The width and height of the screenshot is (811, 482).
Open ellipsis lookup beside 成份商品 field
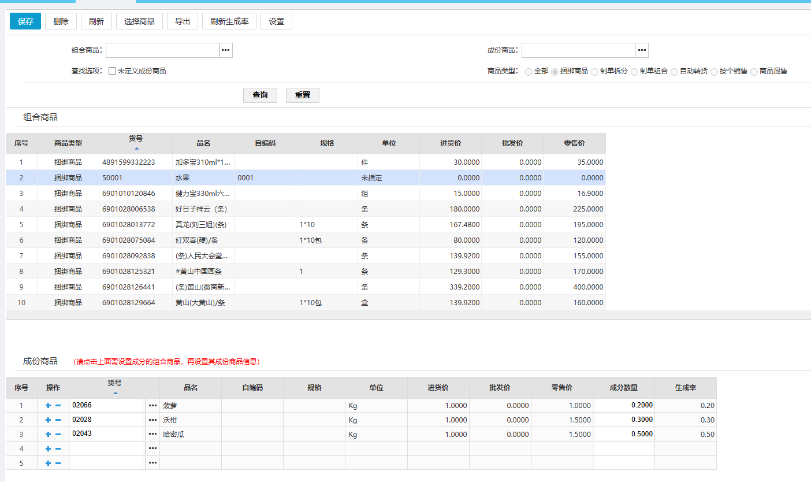click(642, 50)
